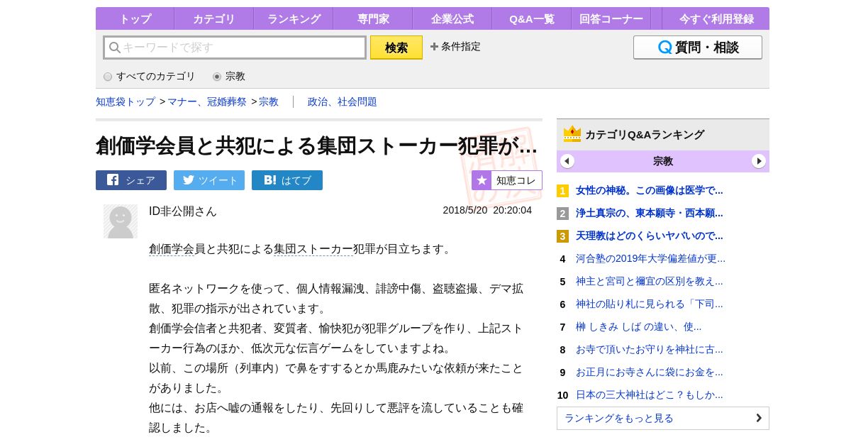Screen dimensions: 851x447
Task: Open ranking item 神主と宮司と禰宜の区別を教え...
Action: [650, 281]
